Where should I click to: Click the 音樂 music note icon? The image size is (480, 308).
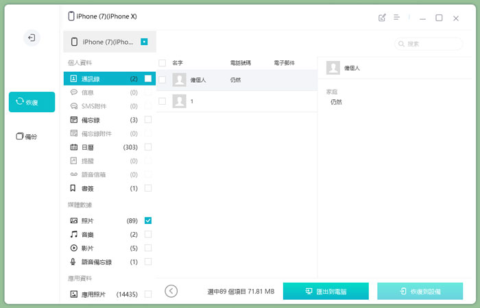click(73, 234)
